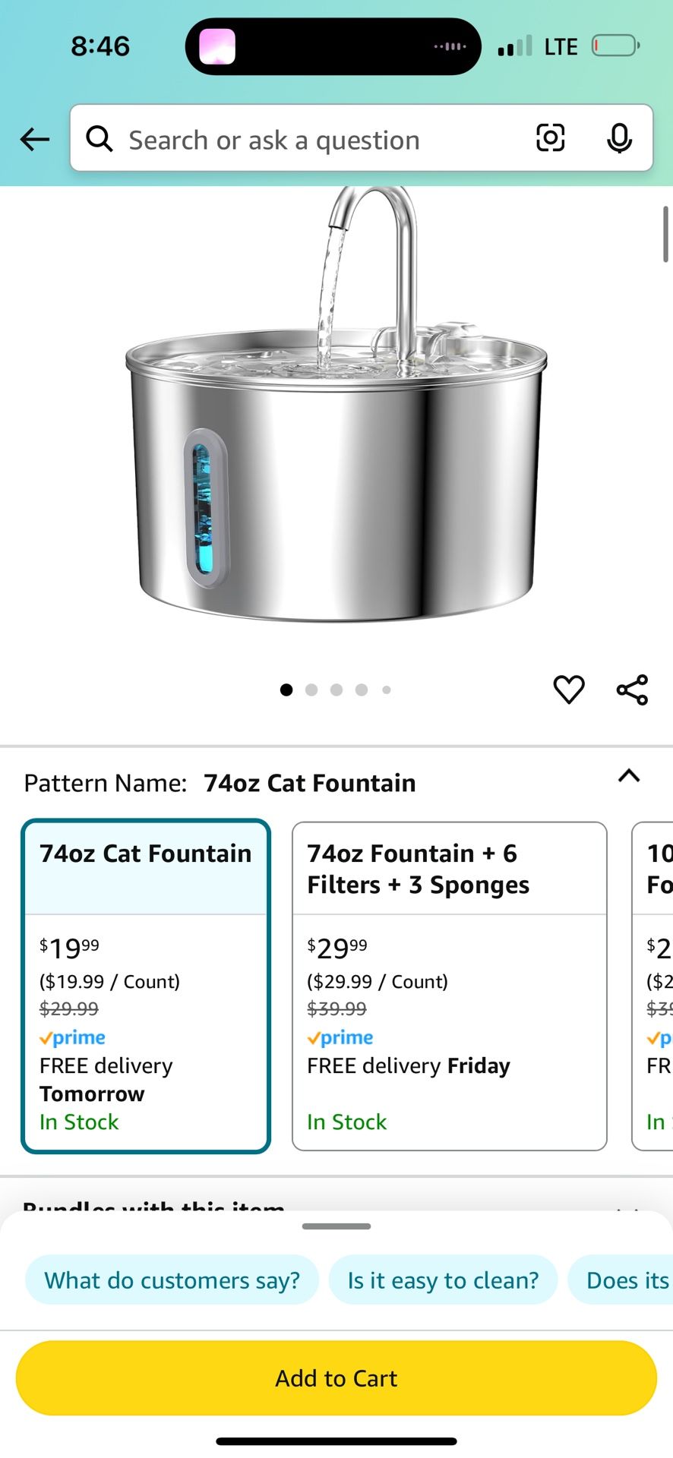Image resolution: width=673 pixels, height=1458 pixels.
Task: Select the 74oz Cat Fountain option
Action: (x=146, y=986)
